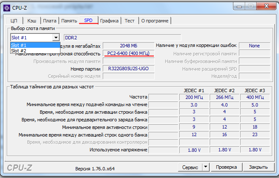Viewport: 279px width, 178px height.
Task: Click the empty Серийный номер модуля field
Action: [x=129, y=76]
